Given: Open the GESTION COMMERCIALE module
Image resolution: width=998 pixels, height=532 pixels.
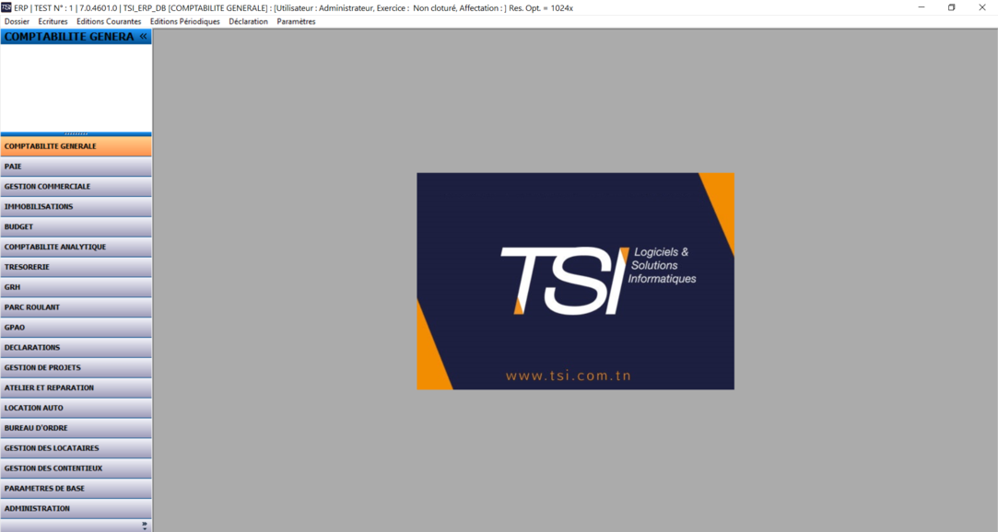Looking at the screenshot, I should tap(76, 187).
